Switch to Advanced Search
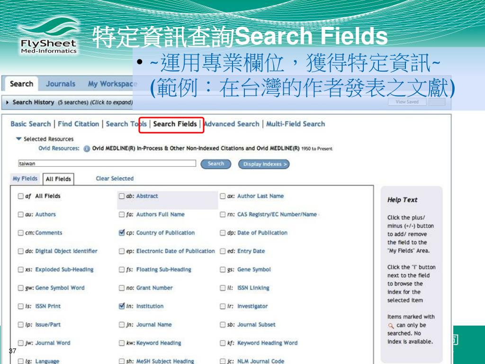This screenshot has height=364, width=485. [x=232, y=124]
